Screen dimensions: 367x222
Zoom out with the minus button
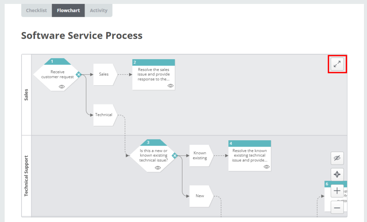(x=337, y=208)
